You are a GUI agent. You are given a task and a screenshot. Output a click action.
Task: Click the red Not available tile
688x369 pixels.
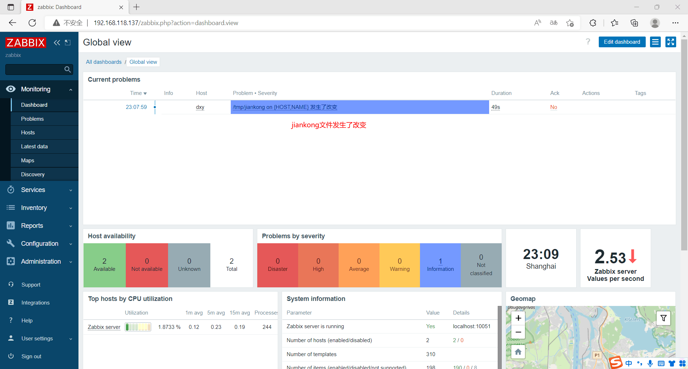147,265
